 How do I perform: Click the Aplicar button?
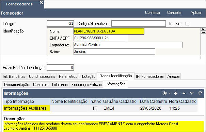point(196,13)
